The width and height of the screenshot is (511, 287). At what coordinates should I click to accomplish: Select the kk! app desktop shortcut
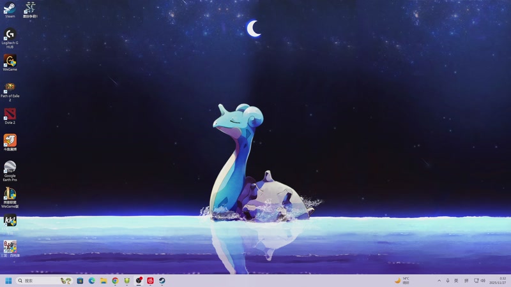pyautogui.click(x=10, y=224)
